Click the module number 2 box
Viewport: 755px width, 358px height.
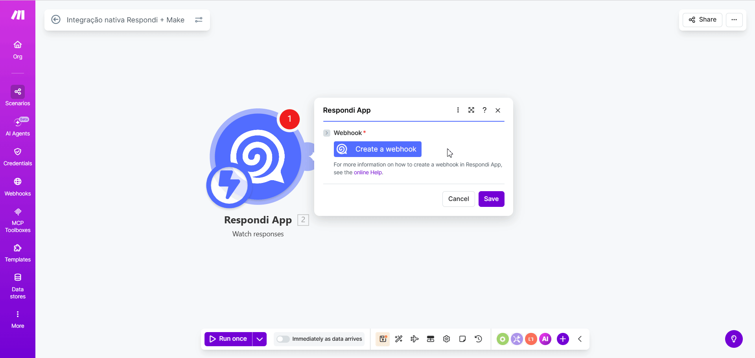303,220
